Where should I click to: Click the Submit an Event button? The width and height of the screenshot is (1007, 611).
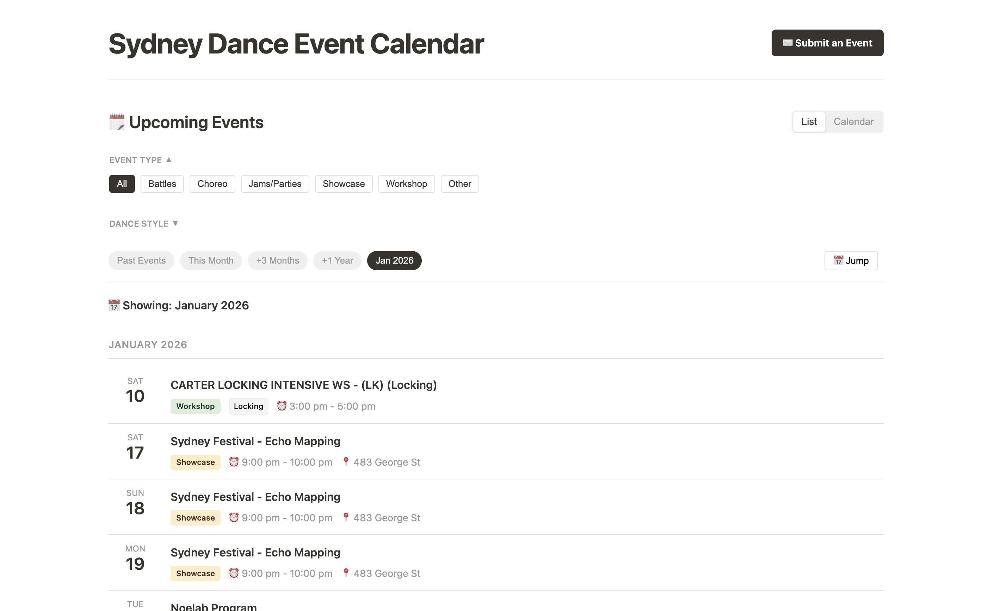[x=827, y=43]
